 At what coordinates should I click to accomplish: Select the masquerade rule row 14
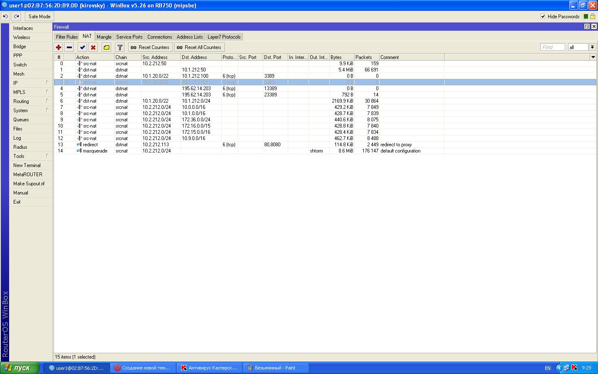(325, 151)
